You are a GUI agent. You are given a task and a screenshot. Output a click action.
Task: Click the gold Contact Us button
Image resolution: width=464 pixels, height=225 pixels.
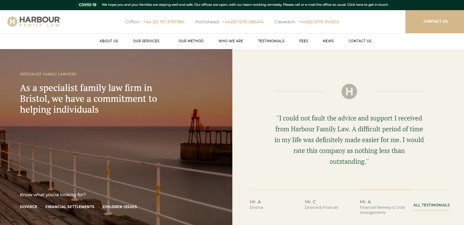click(x=435, y=22)
